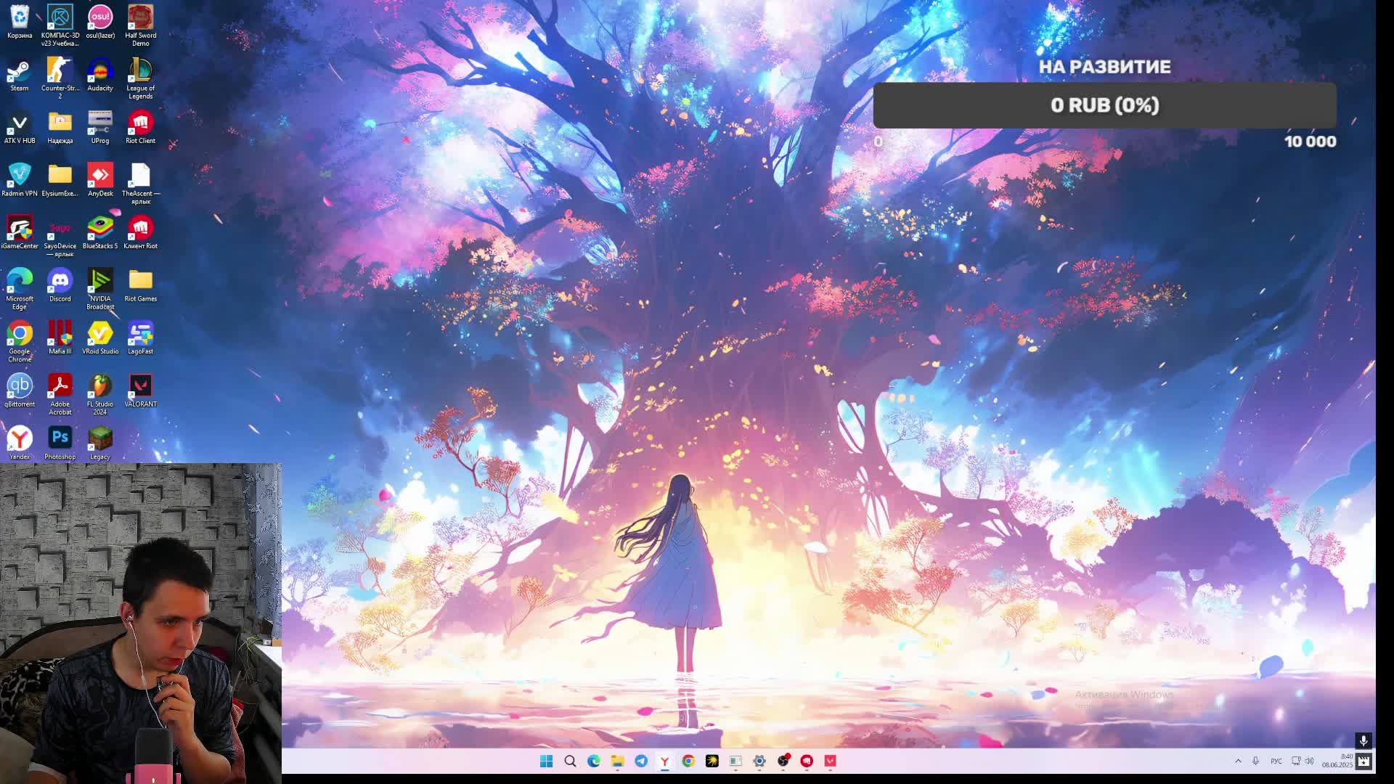The height and width of the screenshot is (784, 1394).
Task: Launch Adobe Acrobat desktop icon
Action: pyautogui.click(x=60, y=394)
